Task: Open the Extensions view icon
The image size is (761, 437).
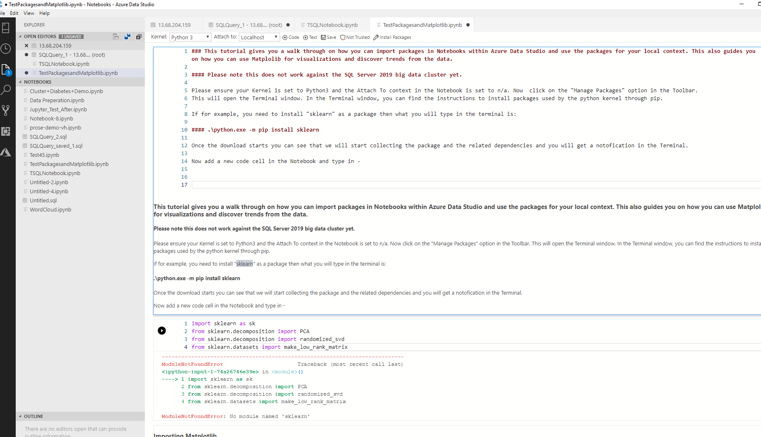Action: pyautogui.click(x=6, y=131)
